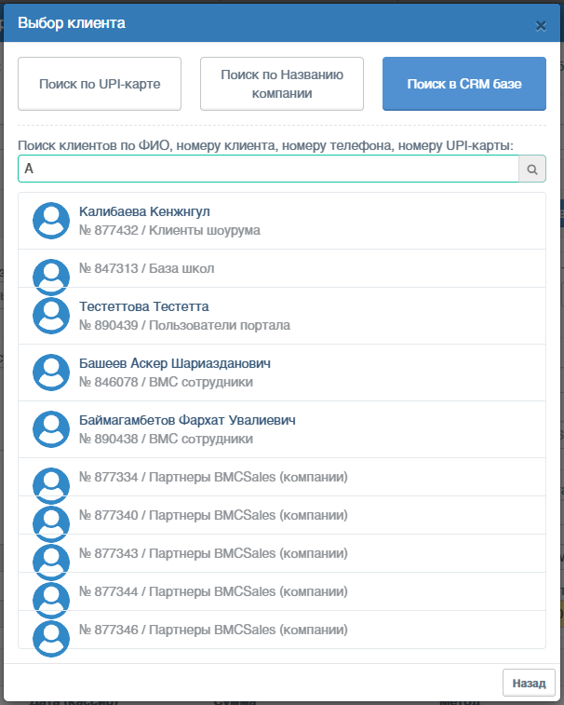Click avatar icon for client № 877344

[51, 601]
